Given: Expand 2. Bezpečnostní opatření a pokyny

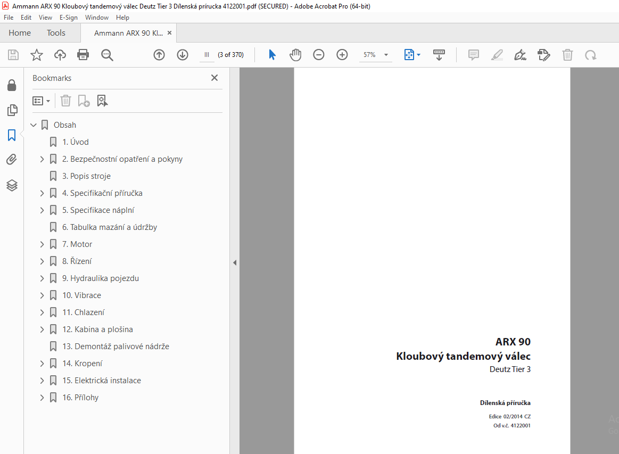Looking at the screenshot, I should tap(42, 159).
